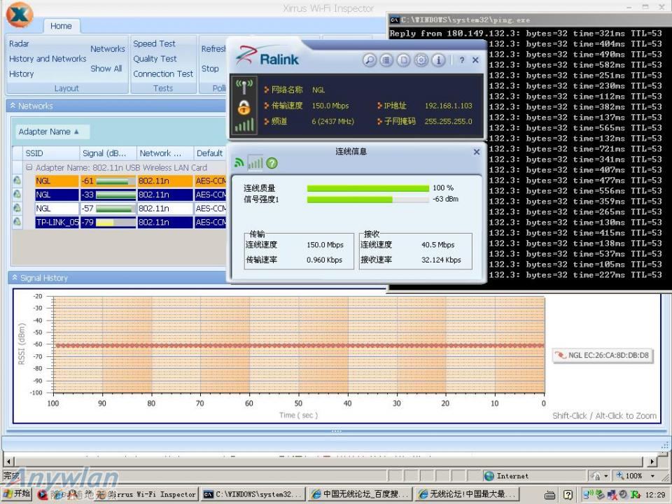Select Networks layout option

click(108, 49)
